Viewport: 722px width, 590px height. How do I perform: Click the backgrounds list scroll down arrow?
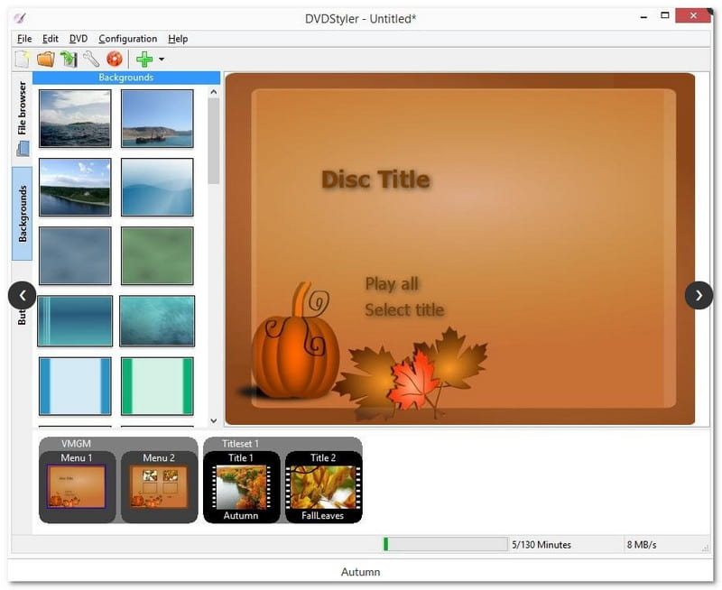tap(213, 420)
